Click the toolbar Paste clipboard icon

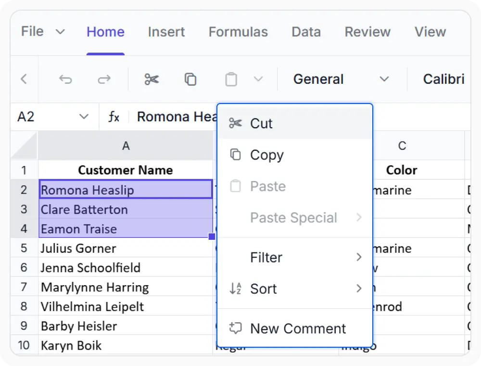click(x=231, y=79)
